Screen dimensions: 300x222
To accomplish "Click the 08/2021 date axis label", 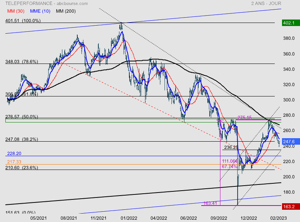I will [69, 218].
